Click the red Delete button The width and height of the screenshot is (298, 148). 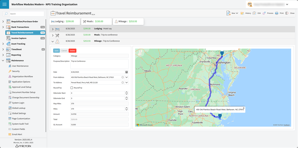point(72,51)
